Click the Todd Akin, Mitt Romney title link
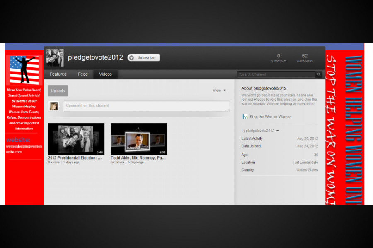 (x=138, y=158)
